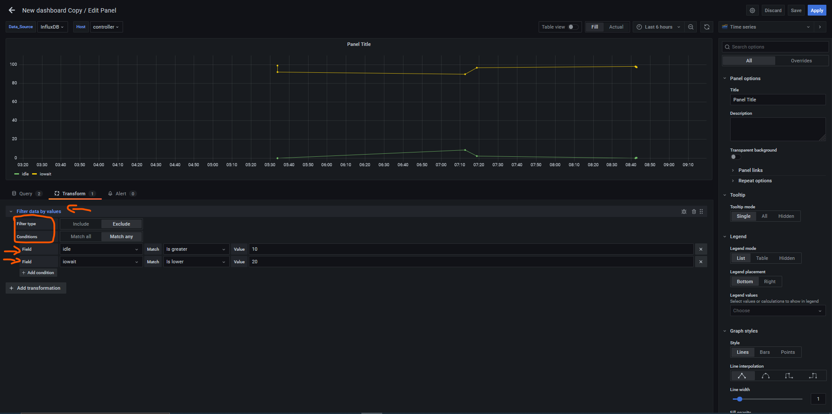Open dashboard settings gear icon
The image size is (832, 414).
pos(752,10)
